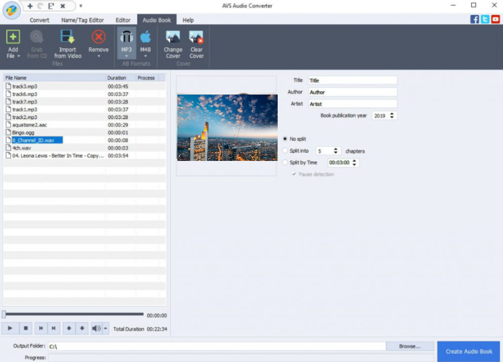
Task: Click Clear Cover
Action: pyautogui.click(x=196, y=43)
